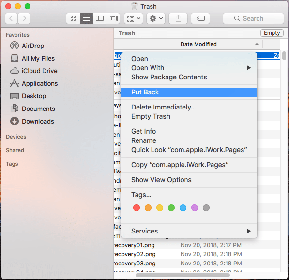289x280 pixels.
Task: Select the recovery02.png file row
Action: pyautogui.click(x=197, y=254)
